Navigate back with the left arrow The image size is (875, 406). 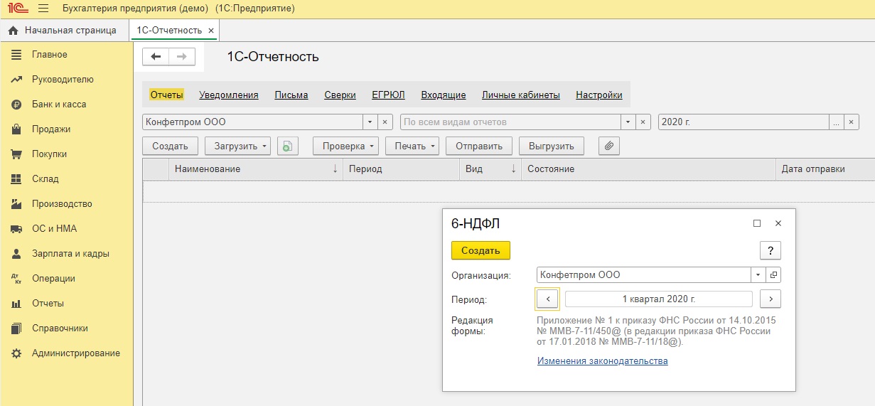(156, 57)
